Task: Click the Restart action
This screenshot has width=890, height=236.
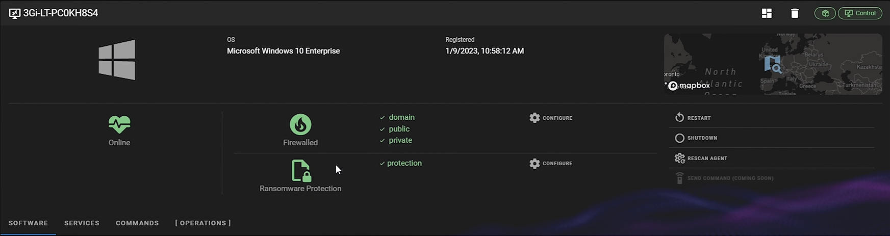Action: pyautogui.click(x=772, y=118)
